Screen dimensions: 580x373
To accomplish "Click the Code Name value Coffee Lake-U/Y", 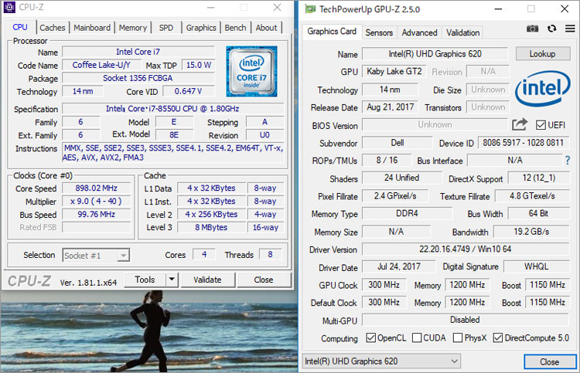I will click(x=101, y=65).
